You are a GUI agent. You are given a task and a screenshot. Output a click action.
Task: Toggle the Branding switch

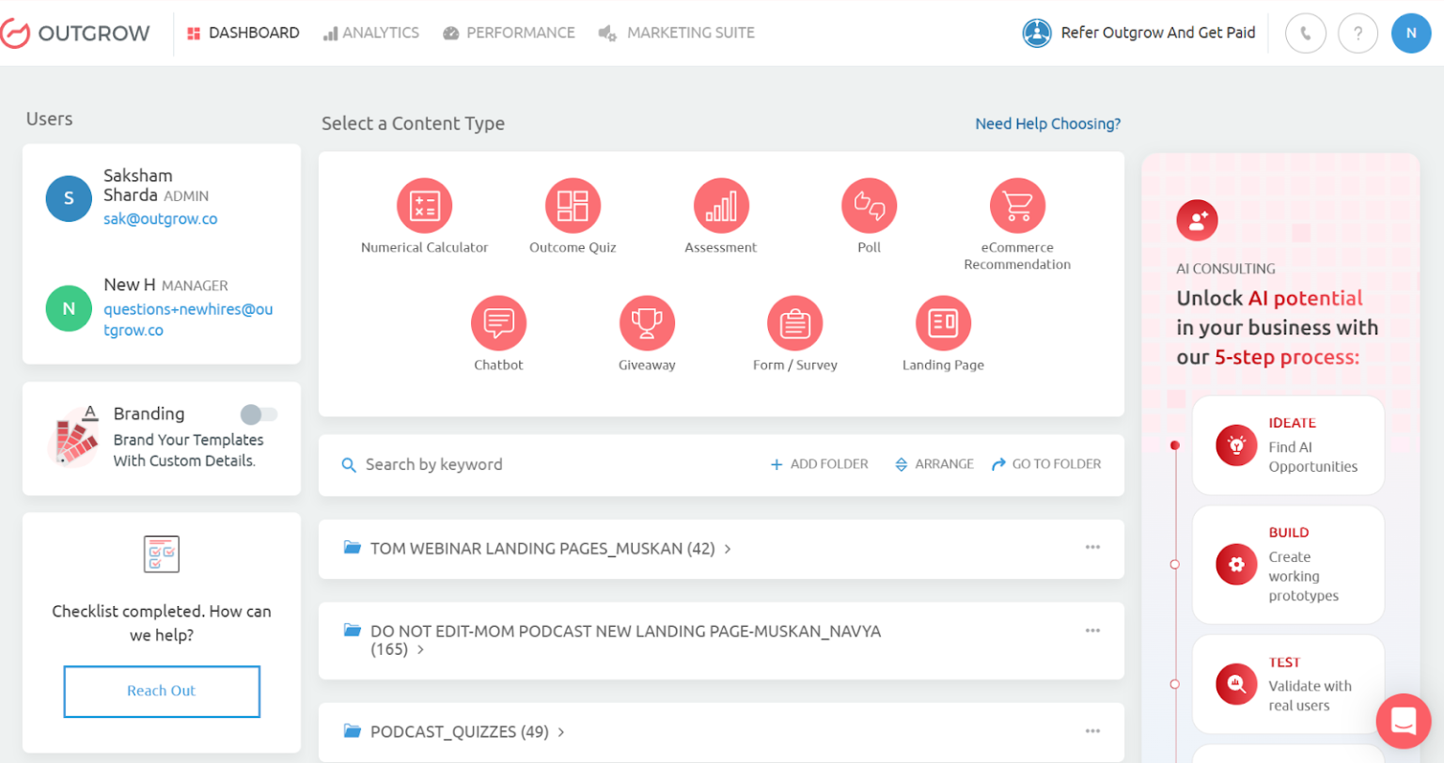click(259, 413)
